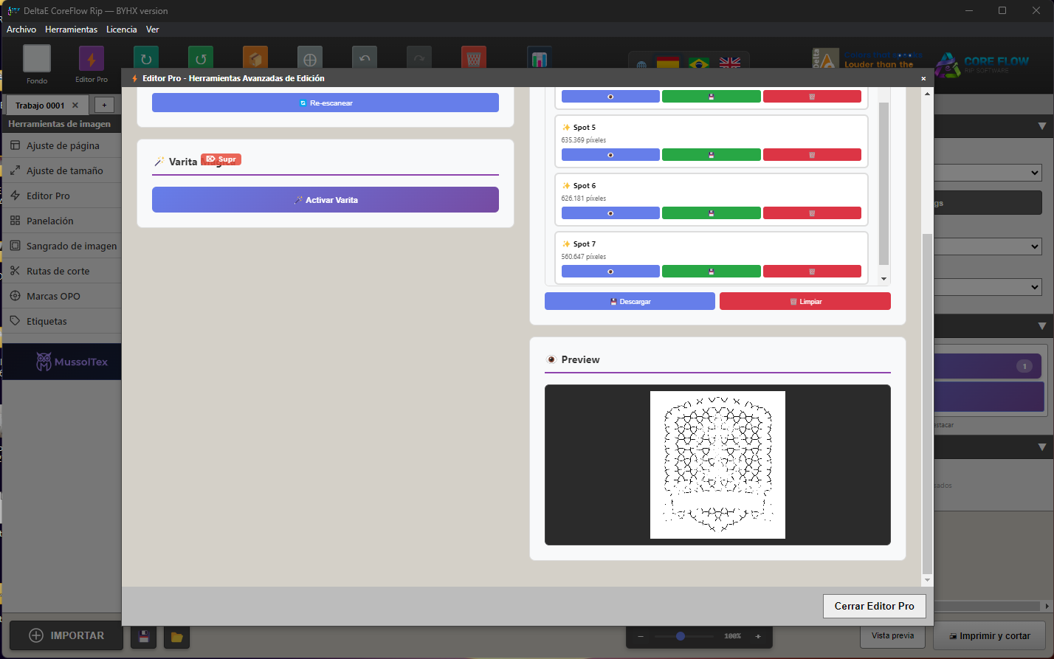The height and width of the screenshot is (659, 1054).
Task: Click the colorful bar chart toolbar icon
Action: click(x=540, y=58)
